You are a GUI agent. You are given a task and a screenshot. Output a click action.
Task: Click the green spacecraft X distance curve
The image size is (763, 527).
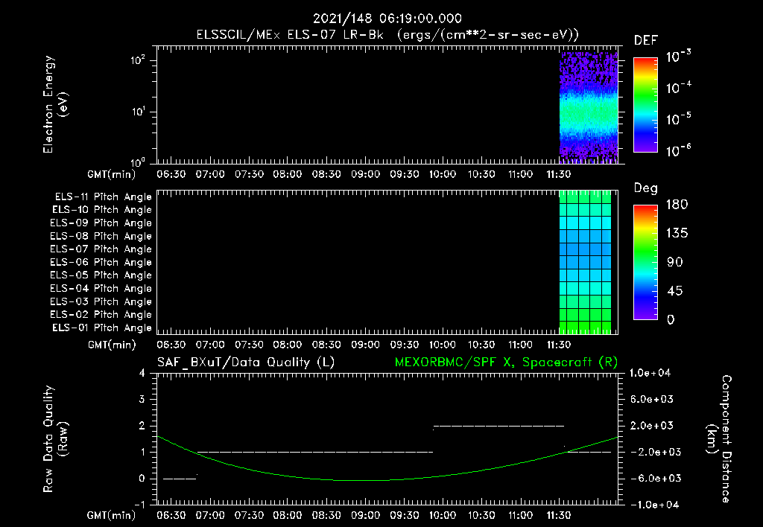tap(365, 480)
